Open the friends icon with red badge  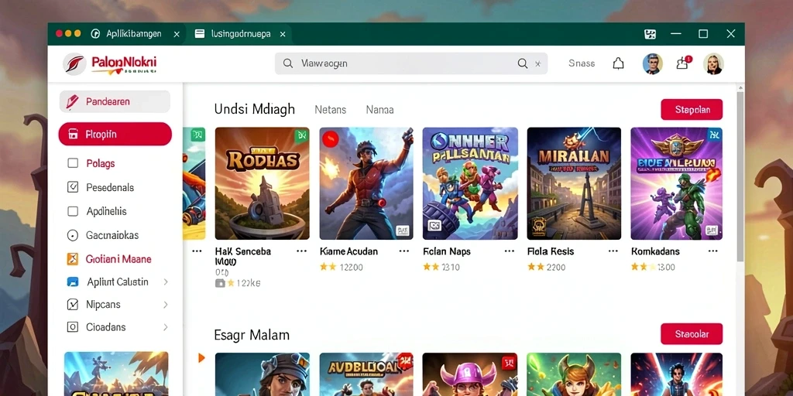coord(683,63)
